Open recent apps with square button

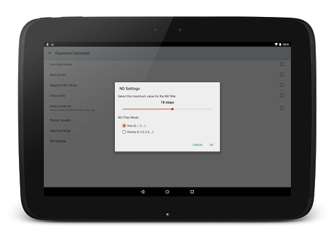(x=192, y=191)
